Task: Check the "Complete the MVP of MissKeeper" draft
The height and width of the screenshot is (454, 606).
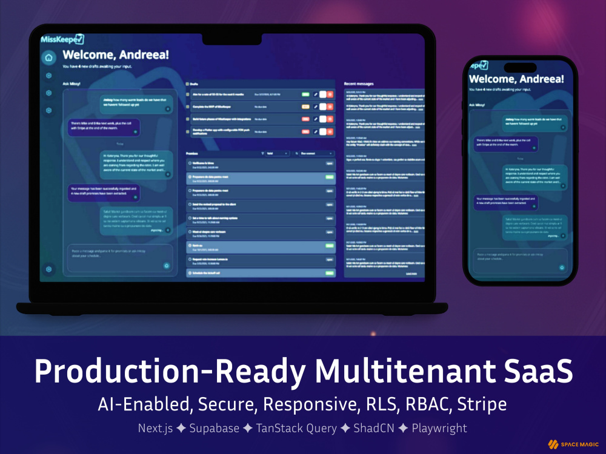Action: pos(188,107)
